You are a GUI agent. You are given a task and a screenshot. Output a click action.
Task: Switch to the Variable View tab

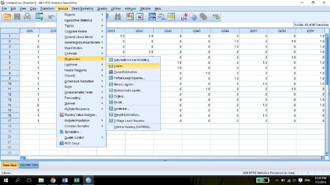tap(29, 165)
